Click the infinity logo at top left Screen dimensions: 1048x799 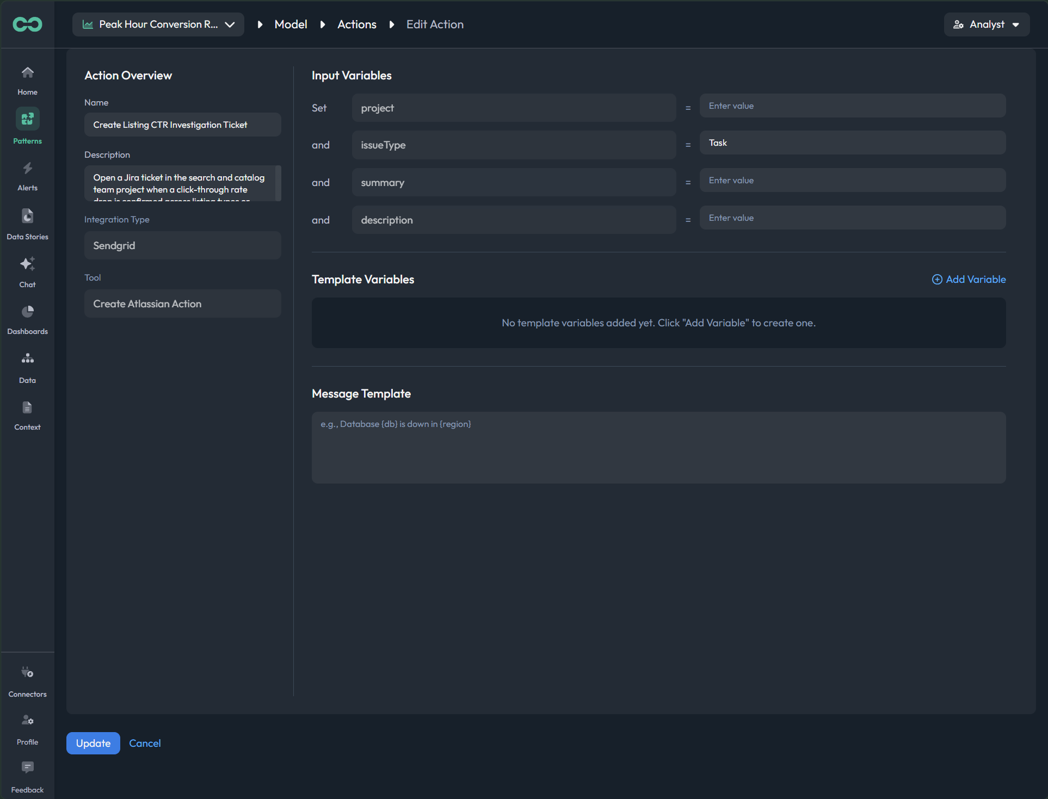point(27,24)
